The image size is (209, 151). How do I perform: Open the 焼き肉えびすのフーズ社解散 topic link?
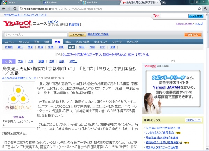[x=162, y=148]
